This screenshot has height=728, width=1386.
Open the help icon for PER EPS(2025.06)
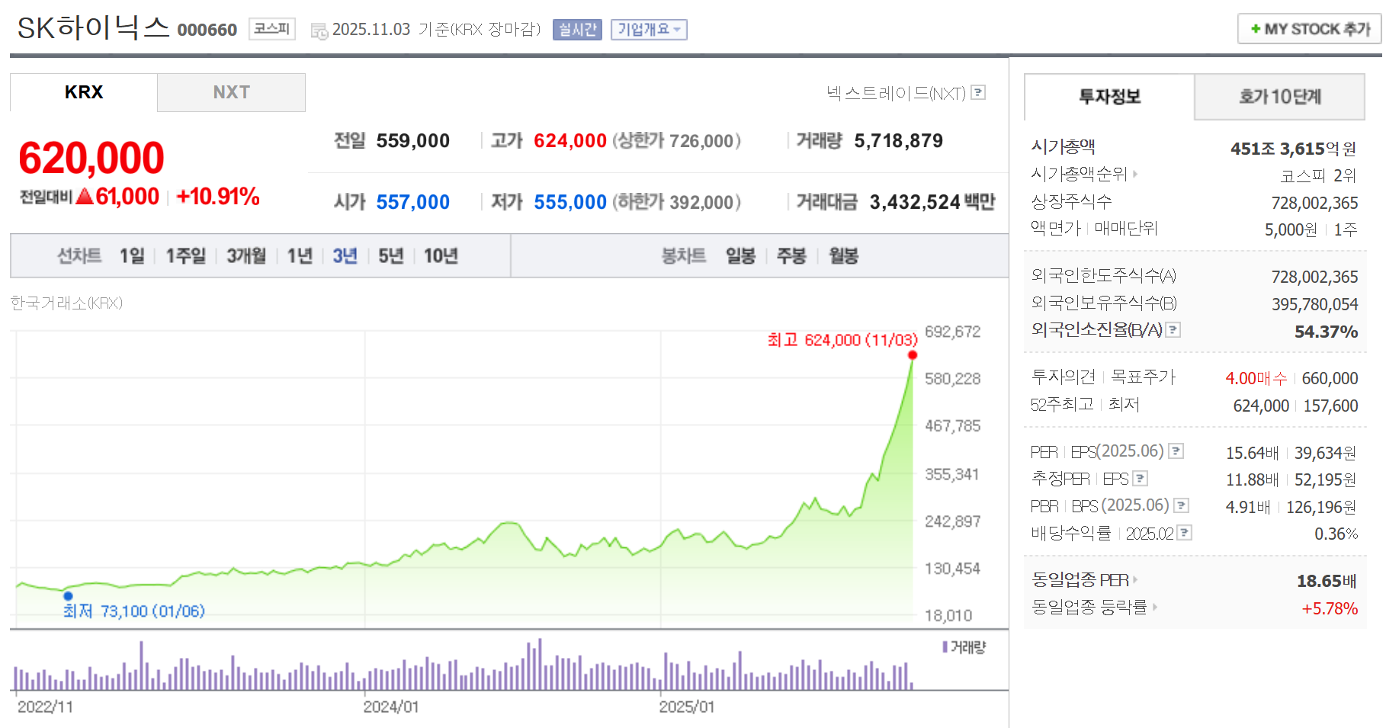click(x=1176, y=451)
